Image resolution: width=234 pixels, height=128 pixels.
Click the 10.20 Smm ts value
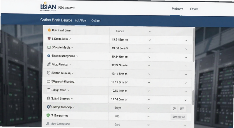click(119, 65)
